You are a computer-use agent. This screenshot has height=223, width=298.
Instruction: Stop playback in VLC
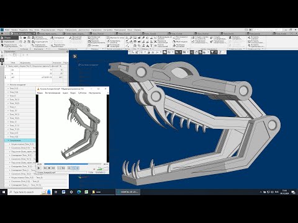(49, 168)
